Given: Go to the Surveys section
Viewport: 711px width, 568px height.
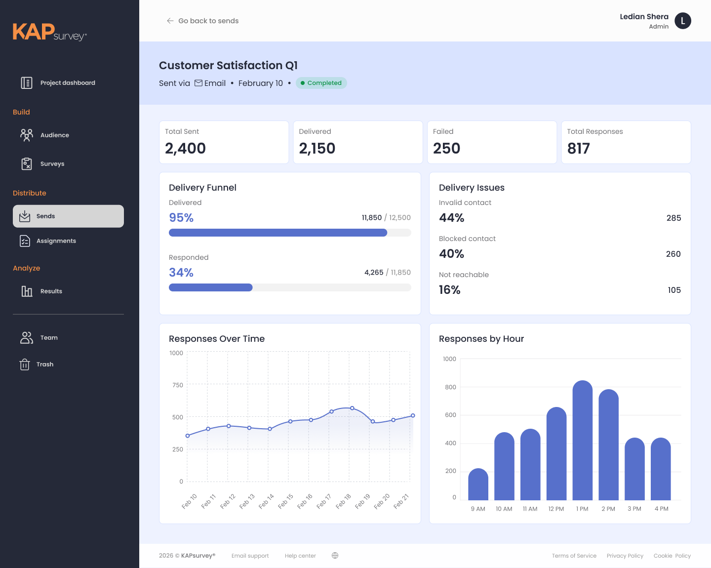Looking at the screenshot, I should point(68,164).
